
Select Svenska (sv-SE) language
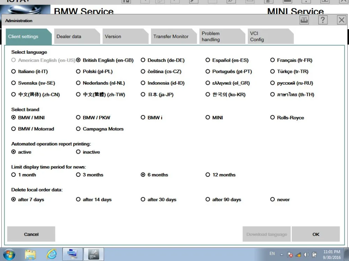(33, 83)
